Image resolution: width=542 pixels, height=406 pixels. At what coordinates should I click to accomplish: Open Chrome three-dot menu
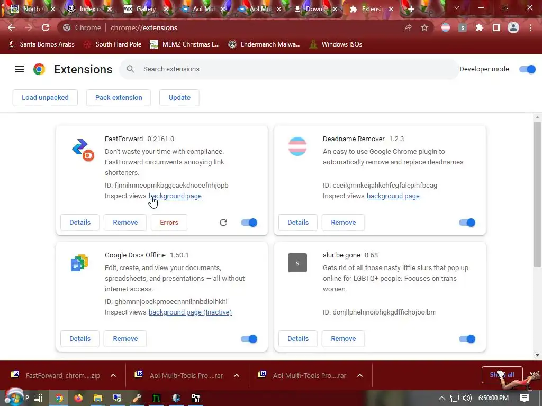pos(530,27)
